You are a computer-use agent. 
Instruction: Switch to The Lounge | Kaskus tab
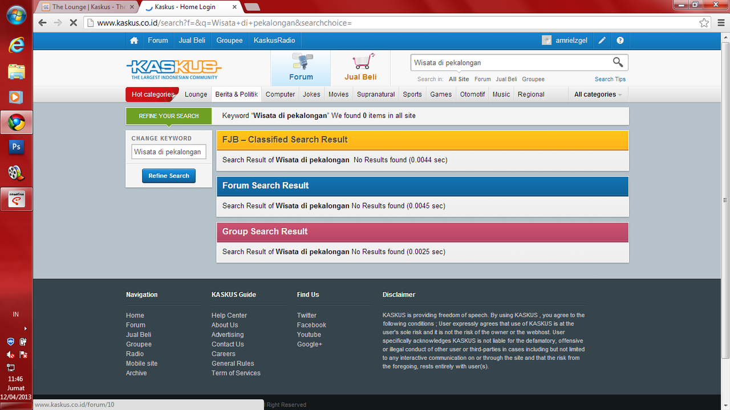pyautogui.click(x=88, y=7)
